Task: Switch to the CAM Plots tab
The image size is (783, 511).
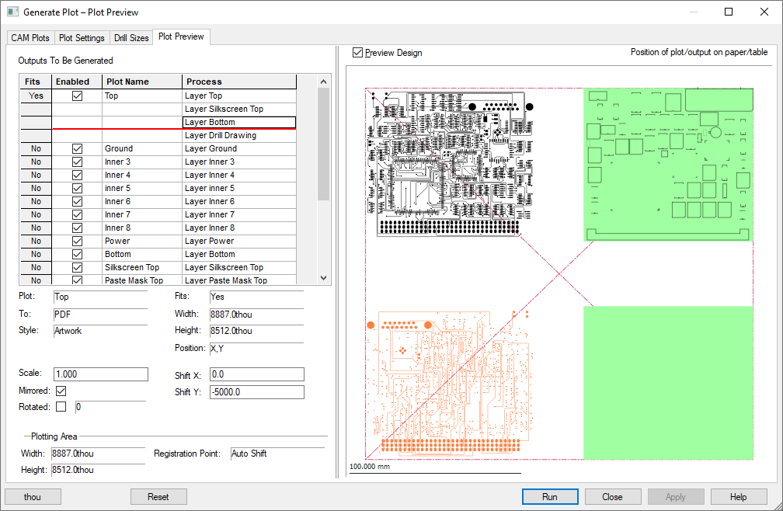Action: pyautogui.click(x=30, y=38)
